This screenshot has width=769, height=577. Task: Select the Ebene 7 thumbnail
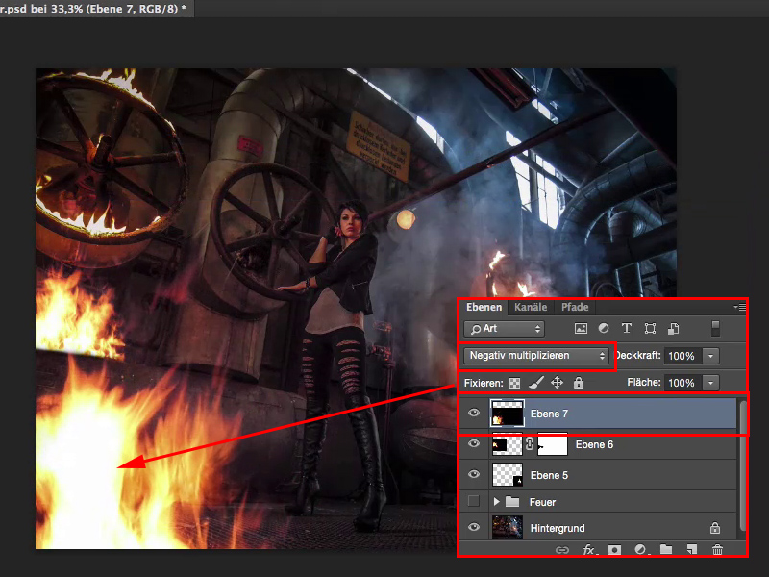(508, 414)
